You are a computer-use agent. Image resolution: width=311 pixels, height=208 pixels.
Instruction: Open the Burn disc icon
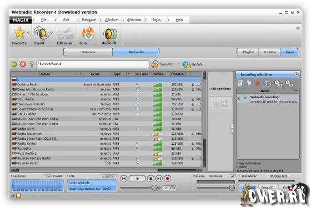point(88,34)
